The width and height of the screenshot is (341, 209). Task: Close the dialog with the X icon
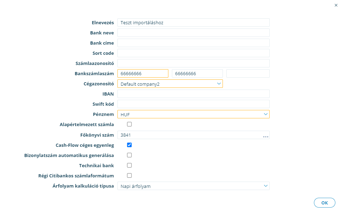[336, 5]
